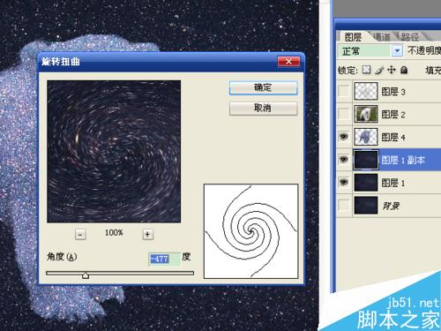Screen dimensions: 441x331
Task: Show 图层 2 via its visibility box
Action: point(343,114)
